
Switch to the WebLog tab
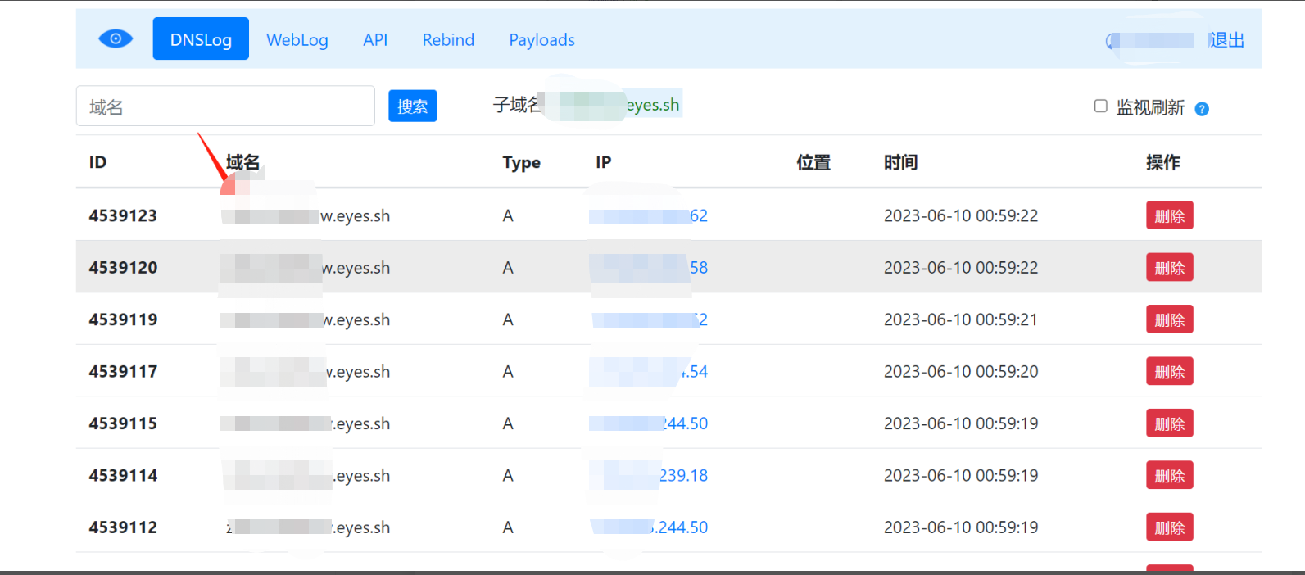pos(297,39)
